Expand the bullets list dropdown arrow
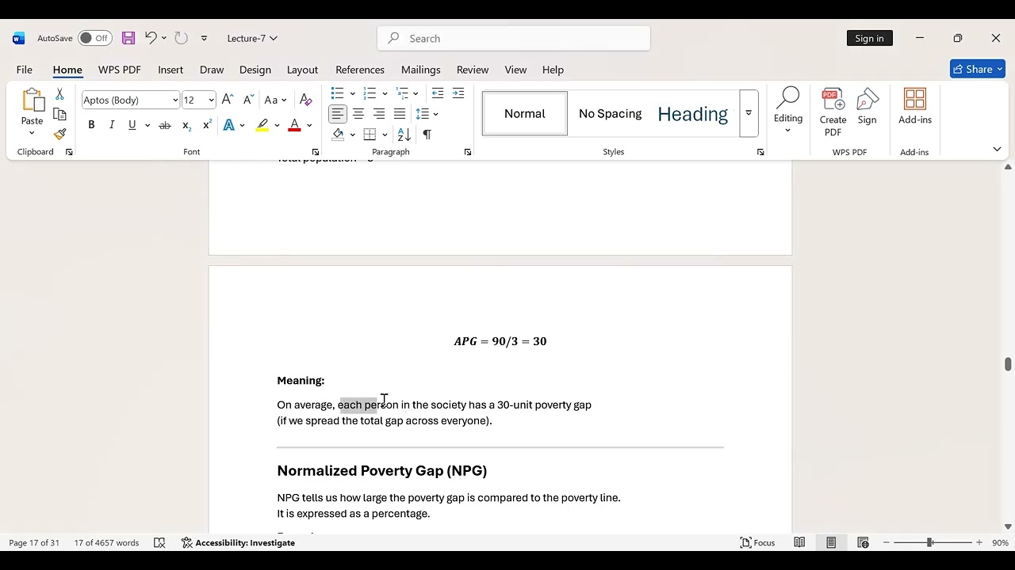Screen dimensions: 1015x570 [x=352, y=94]
